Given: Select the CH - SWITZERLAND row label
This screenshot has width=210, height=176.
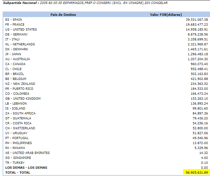Looking at the screenshot, I should click(20, 128).
